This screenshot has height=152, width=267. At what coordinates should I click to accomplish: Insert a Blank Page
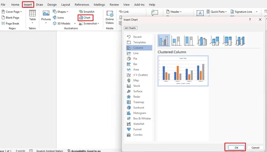point(11,18)
